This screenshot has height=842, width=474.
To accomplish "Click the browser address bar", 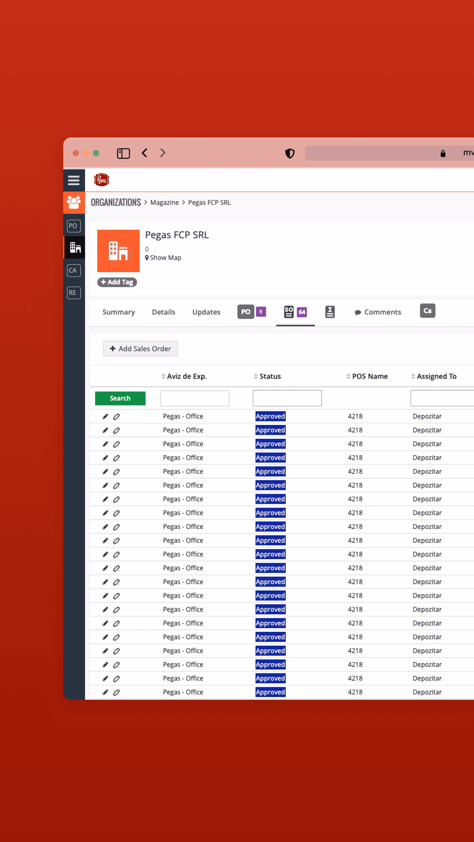I will point(389,153).
